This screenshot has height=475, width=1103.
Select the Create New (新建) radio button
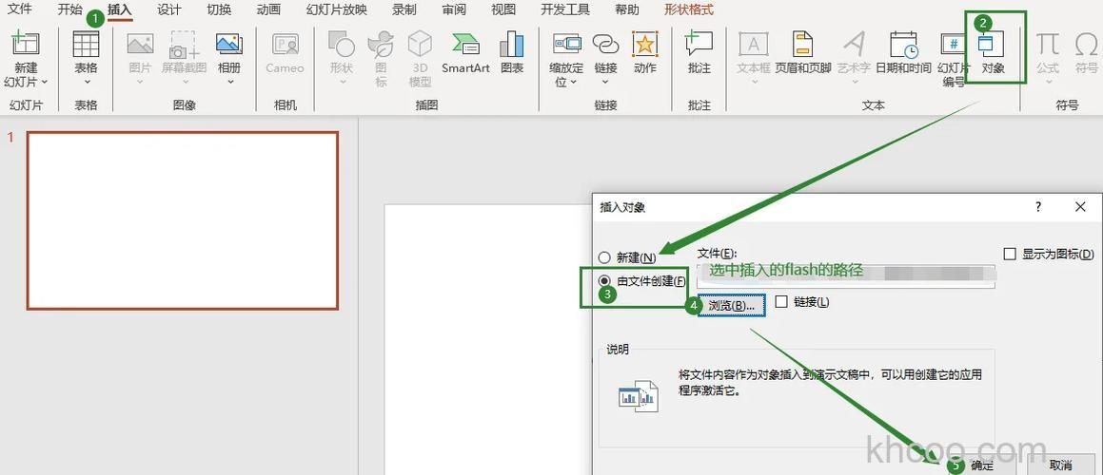point(603,257)
